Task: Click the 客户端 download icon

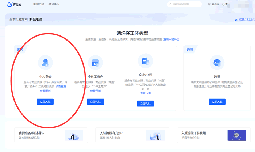Action: tap(209, 4)
